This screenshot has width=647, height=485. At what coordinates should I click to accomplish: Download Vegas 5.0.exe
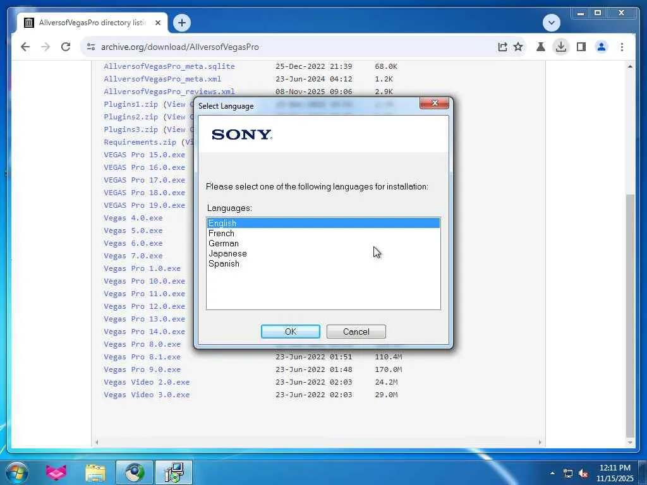pos(133,231)
